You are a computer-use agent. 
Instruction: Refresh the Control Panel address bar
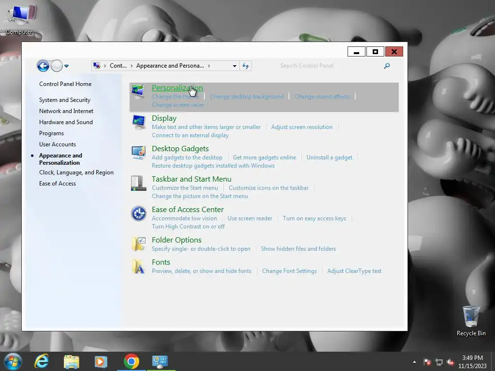tap(246, 66)
